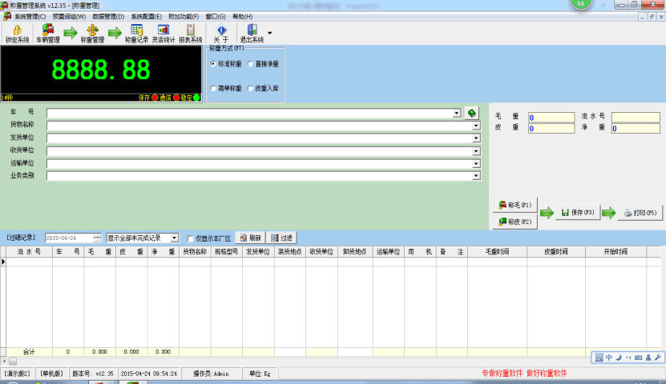Viewport: 666px width, 384px height.
Task: Expand the 业务类别 combo box
Action: (475, 176)
